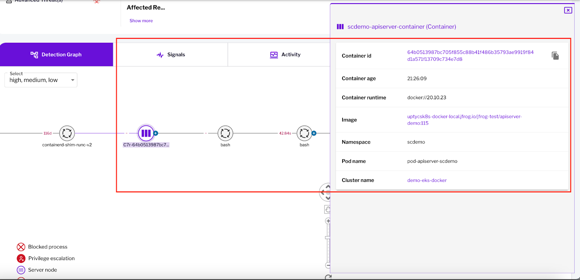This screenshot has width=580, height=280.
Task: Click the Detection Graph tab icon
Action: 34,55
